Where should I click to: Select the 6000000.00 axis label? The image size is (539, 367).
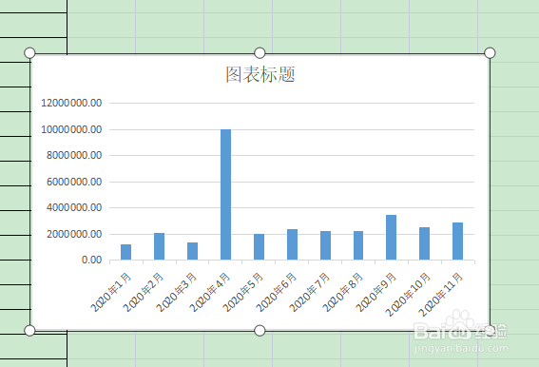pos(74,182)
